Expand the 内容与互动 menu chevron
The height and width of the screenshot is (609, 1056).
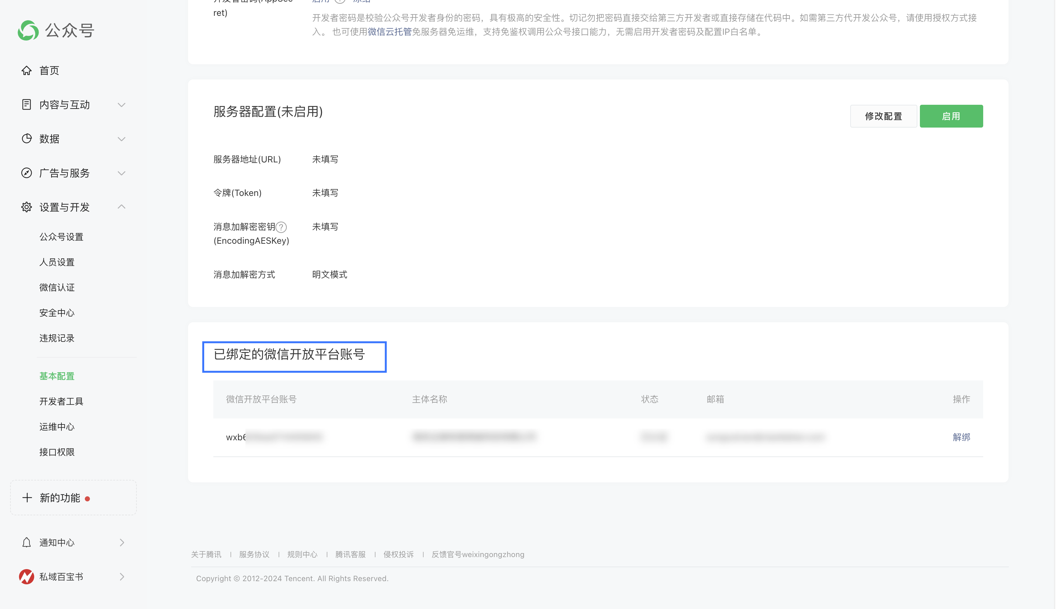point(122,104)
